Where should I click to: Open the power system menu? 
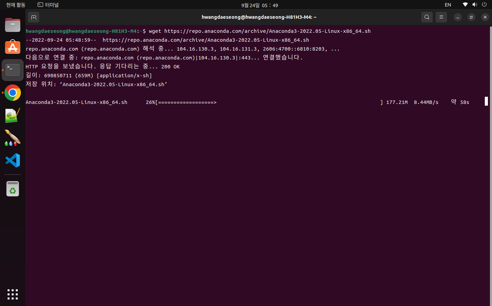click(x=484, y=5)
